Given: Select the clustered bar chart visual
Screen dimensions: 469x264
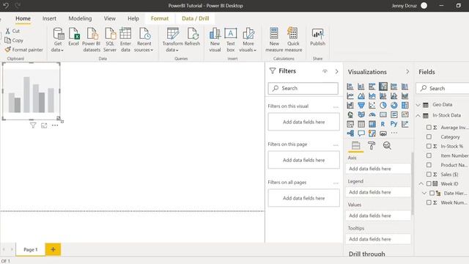Looking at the screenshot, I should (372, 87).
